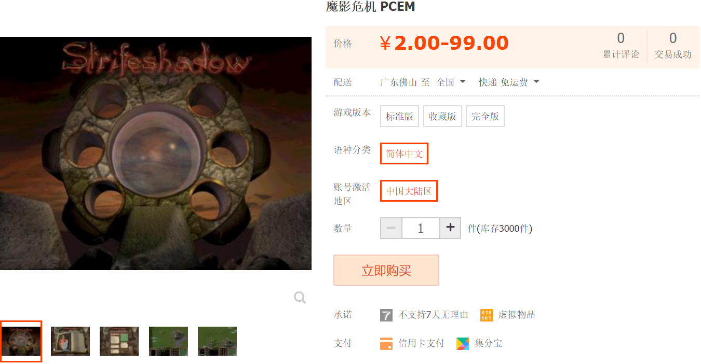The height and width of the screenshot is (364, 701).
Task: Click the magnifier zoom icon under the image
Action: tap(300, 298)
